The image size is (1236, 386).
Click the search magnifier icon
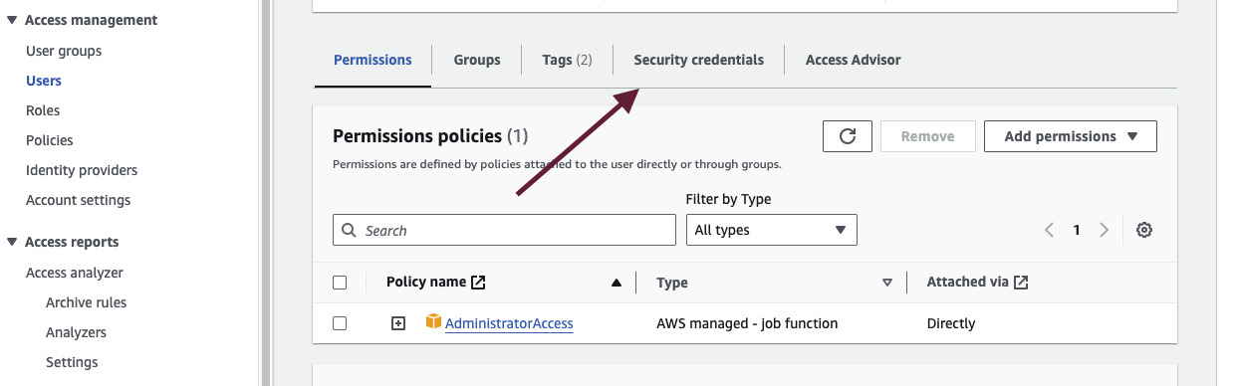349,230
